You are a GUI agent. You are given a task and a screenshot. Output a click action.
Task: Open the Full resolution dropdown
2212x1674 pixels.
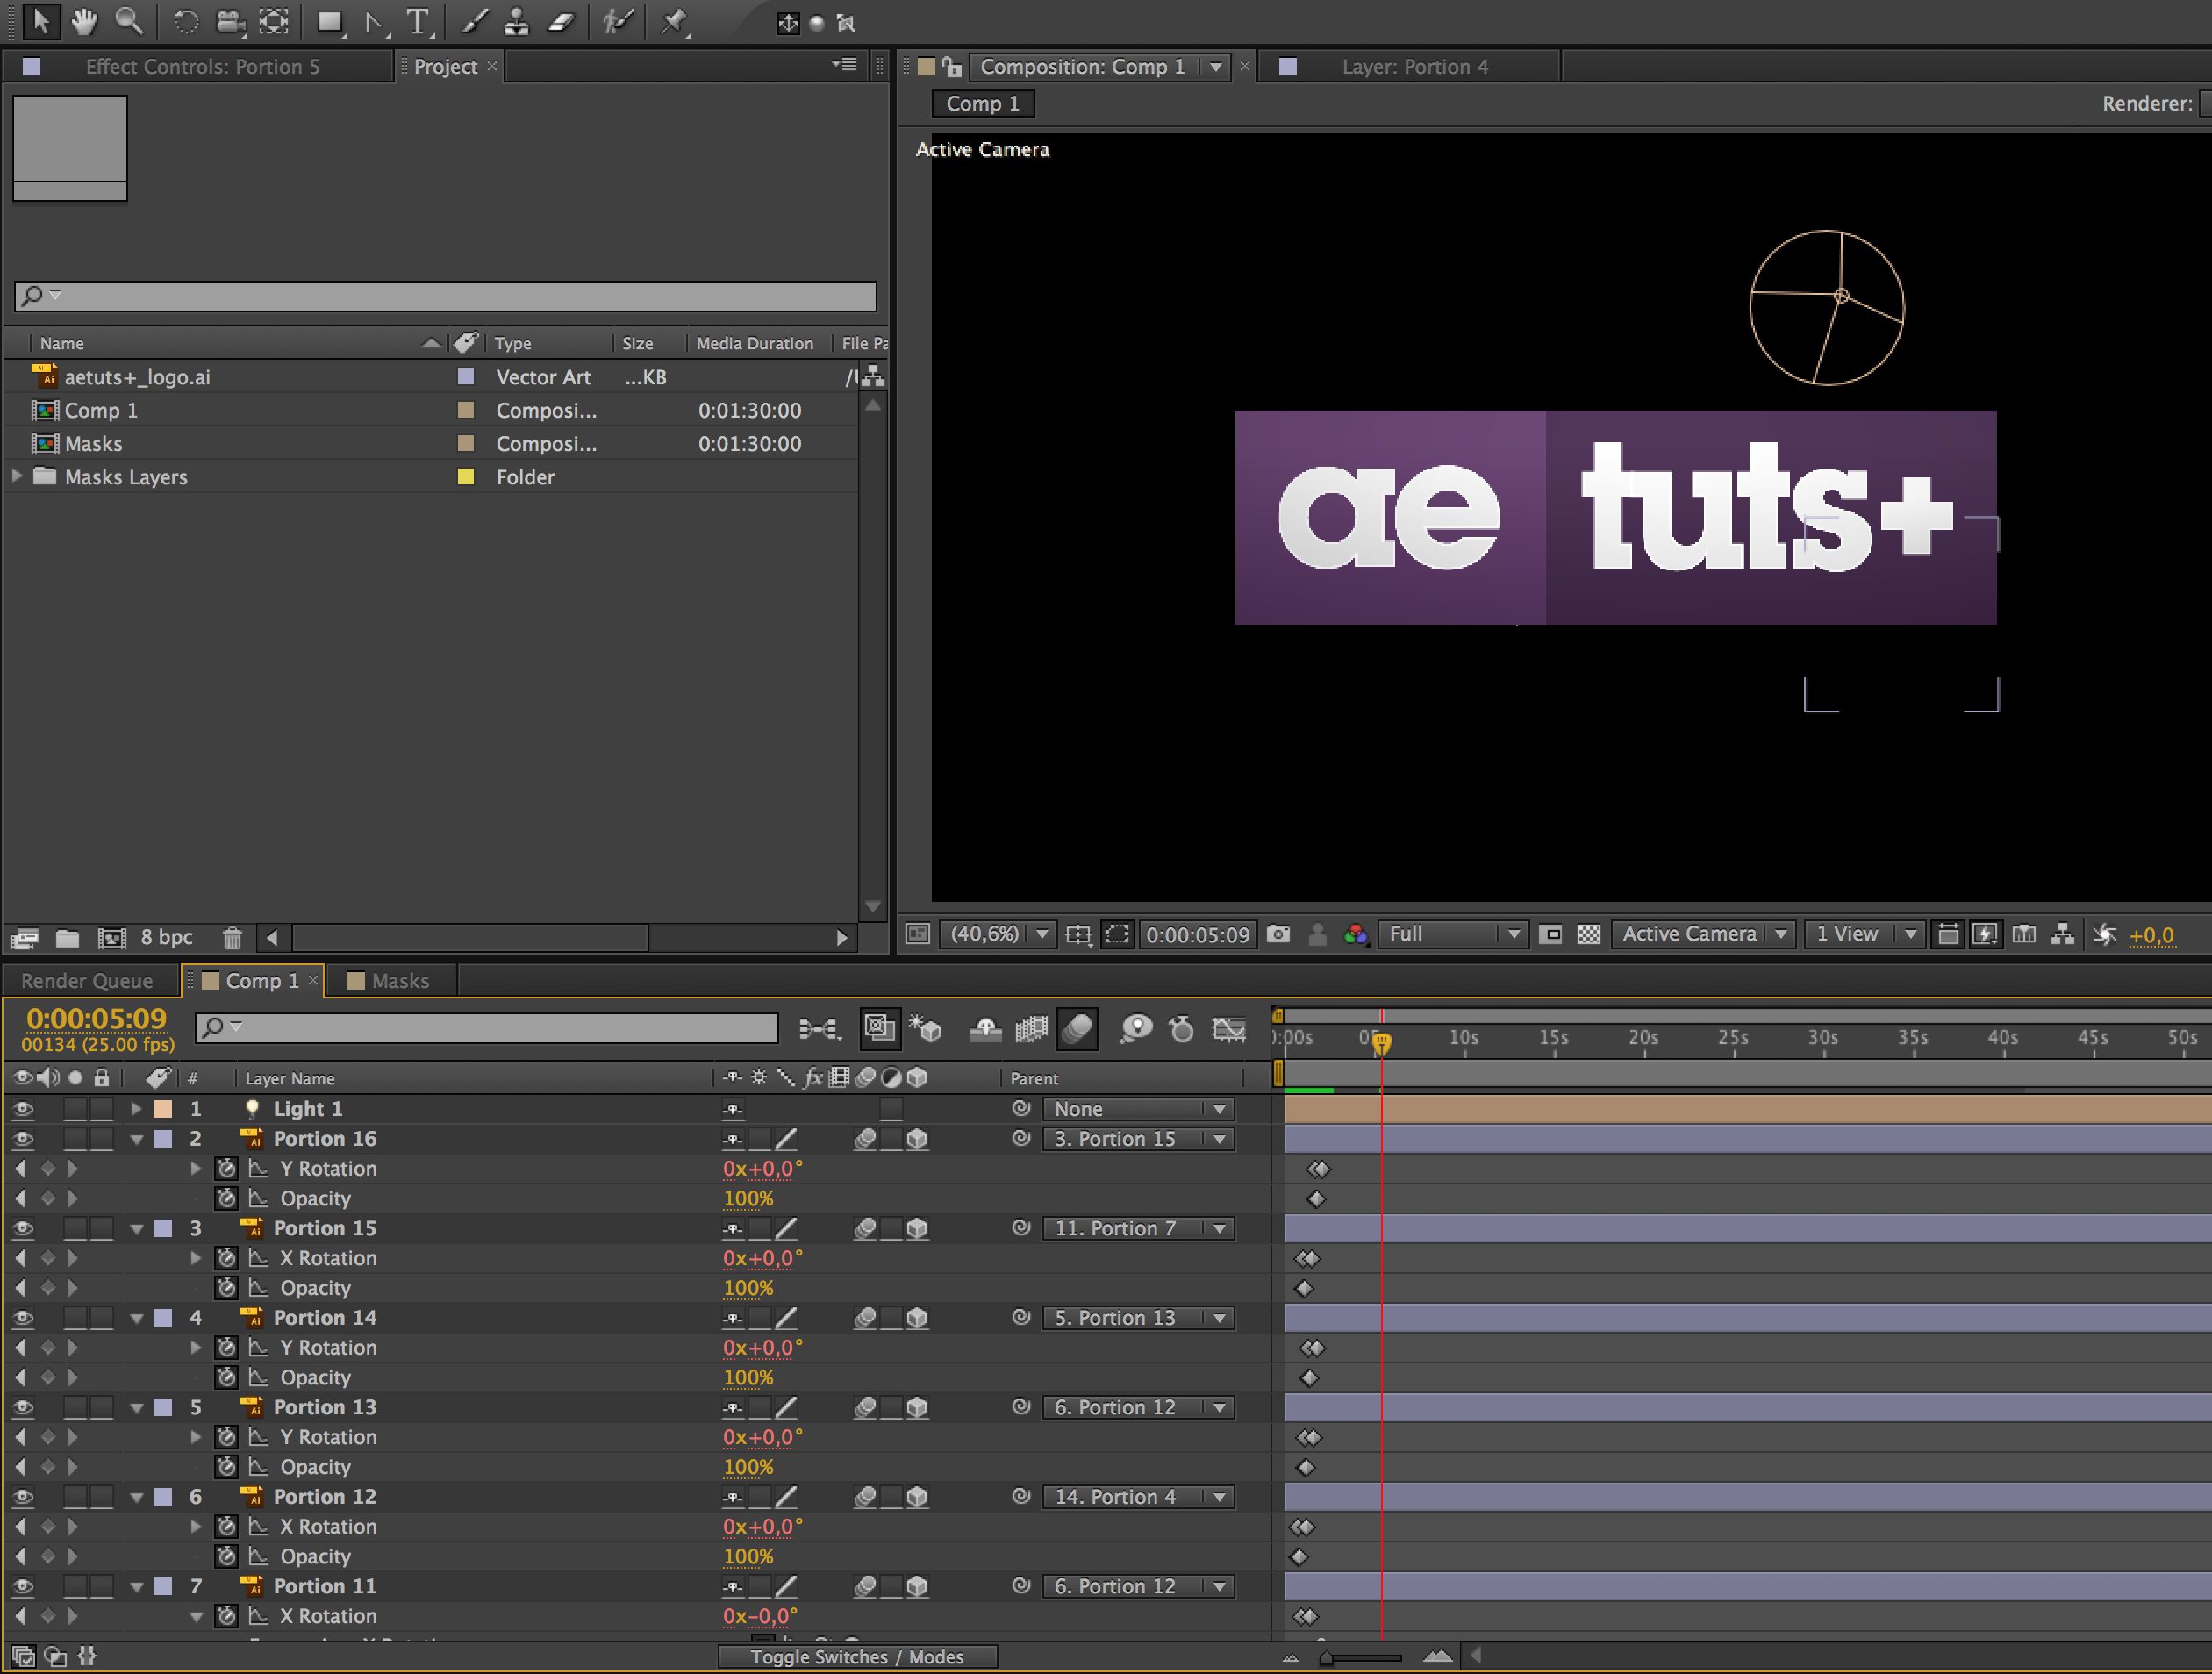tap(1452, 934)
